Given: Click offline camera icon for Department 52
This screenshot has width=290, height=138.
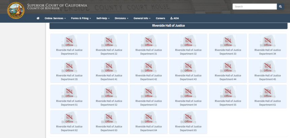Looking at the screenshot, I should (x=109, y=92).
